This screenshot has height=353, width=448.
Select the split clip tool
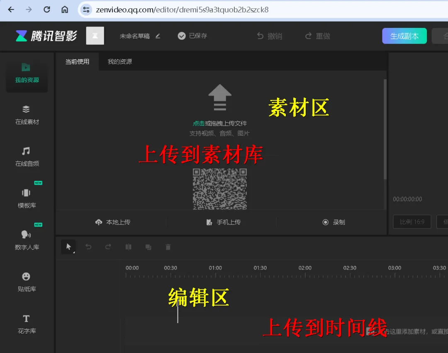(x=128, y=247)
